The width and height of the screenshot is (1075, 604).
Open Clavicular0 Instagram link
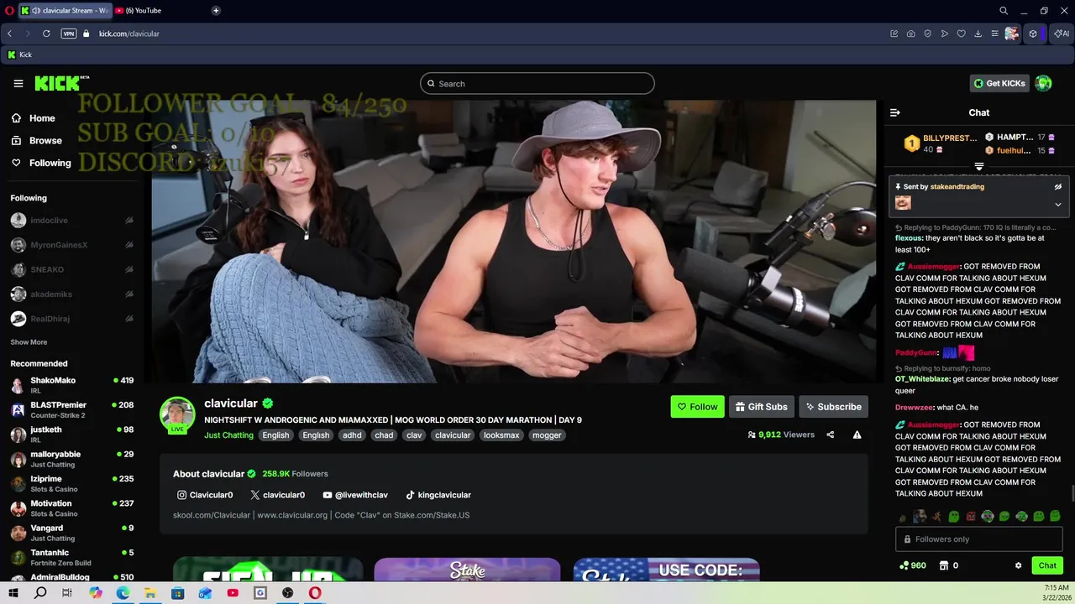[x=205, y=495]
